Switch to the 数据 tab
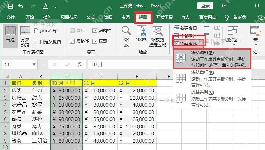The image size is (265, 150). pos(108,17)
